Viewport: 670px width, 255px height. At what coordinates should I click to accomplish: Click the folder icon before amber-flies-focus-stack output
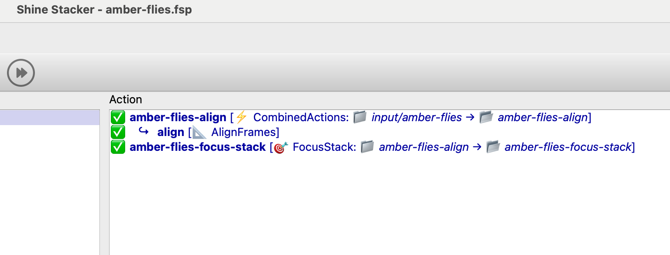[493, 147]
